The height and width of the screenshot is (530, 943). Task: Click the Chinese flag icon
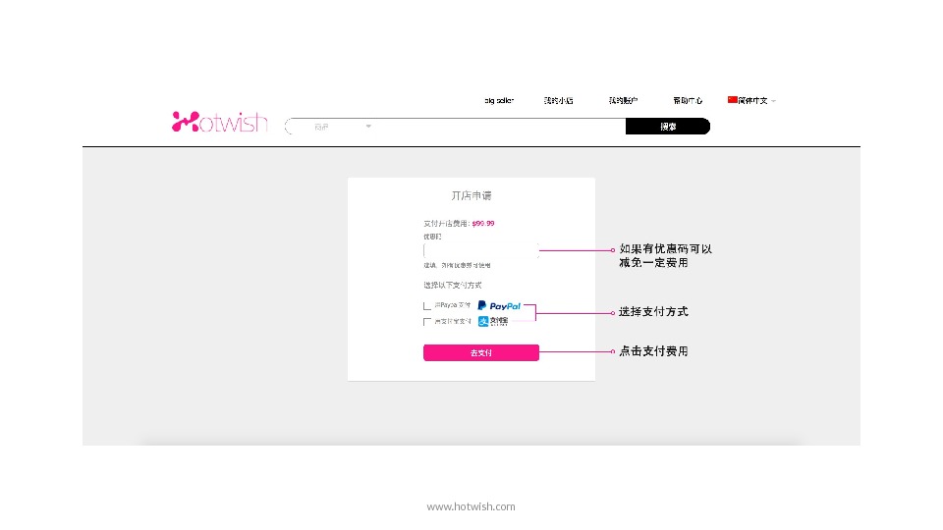point(732,100)
